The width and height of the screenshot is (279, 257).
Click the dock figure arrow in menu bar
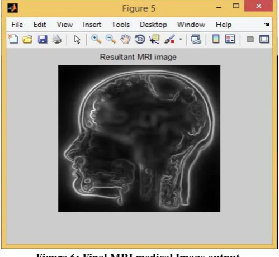point(267,24)
